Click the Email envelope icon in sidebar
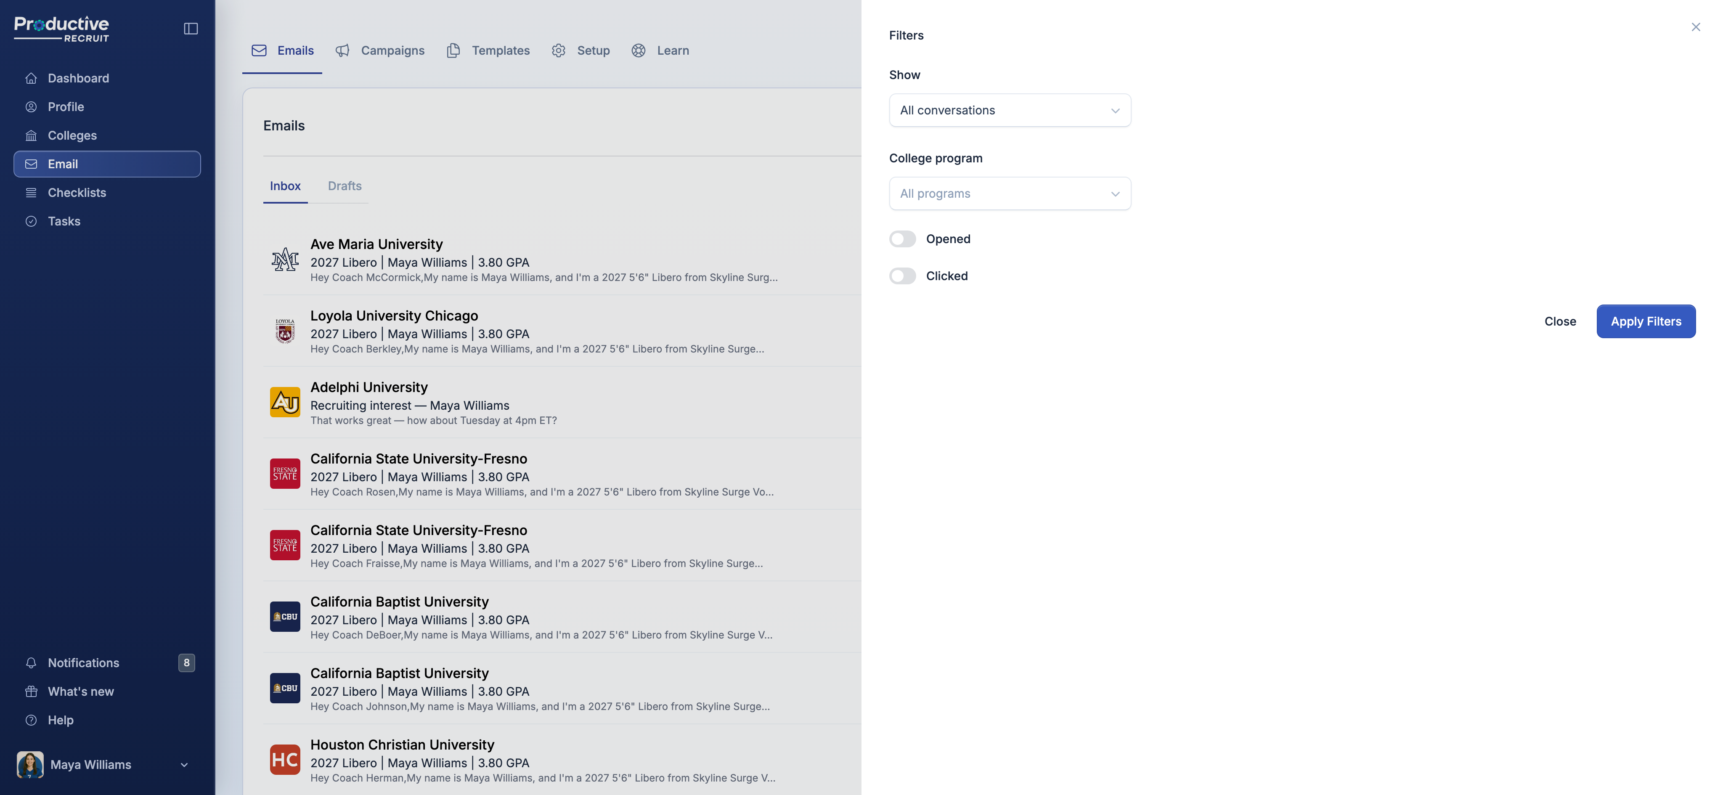This screenshot has height=795, width=1723. pyautogui.click(x=31, y=164)
